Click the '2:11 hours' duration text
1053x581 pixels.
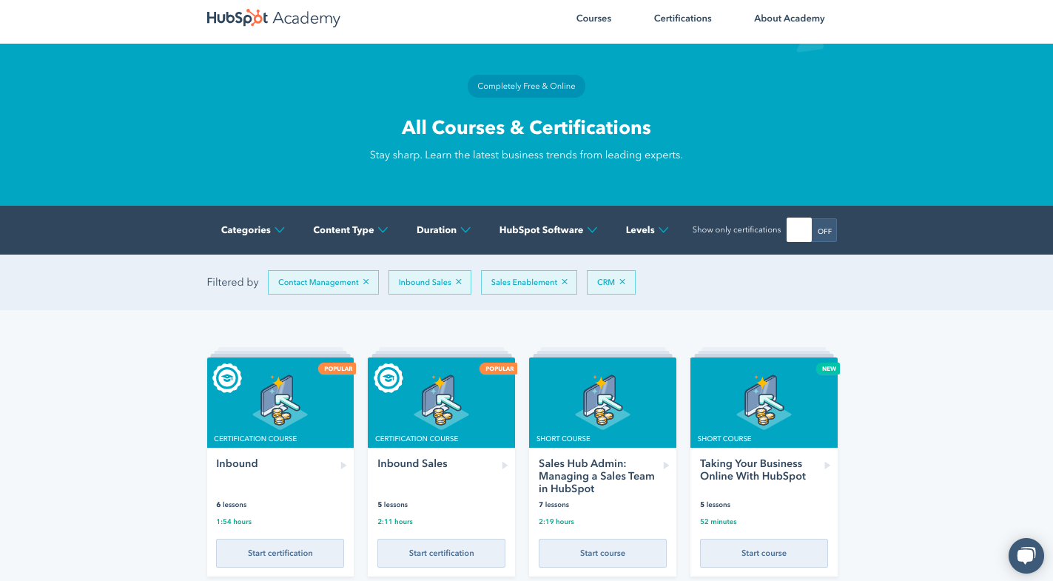[x=395, y=522]
